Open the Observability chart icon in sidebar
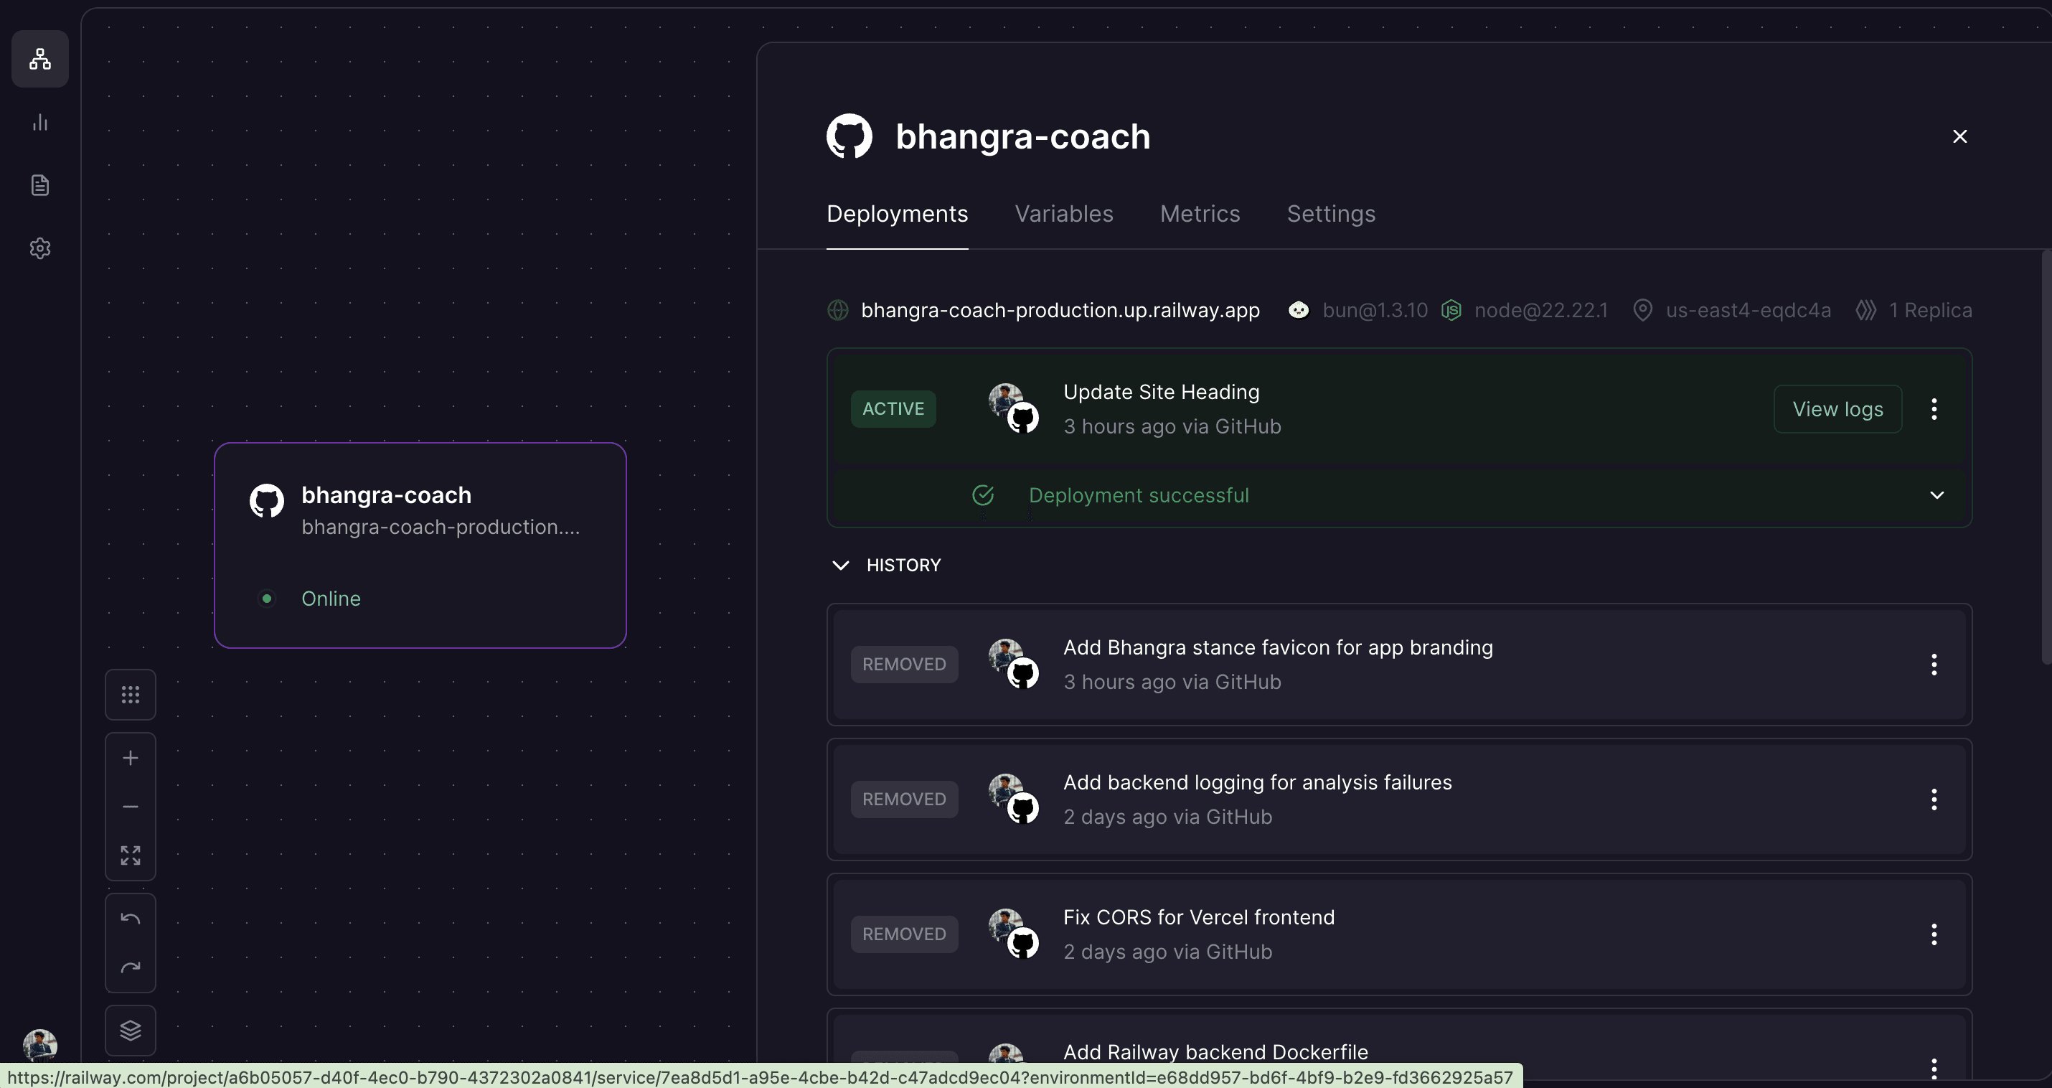The height and width of the screenshot is (1088, 2052). click(40, 122)
